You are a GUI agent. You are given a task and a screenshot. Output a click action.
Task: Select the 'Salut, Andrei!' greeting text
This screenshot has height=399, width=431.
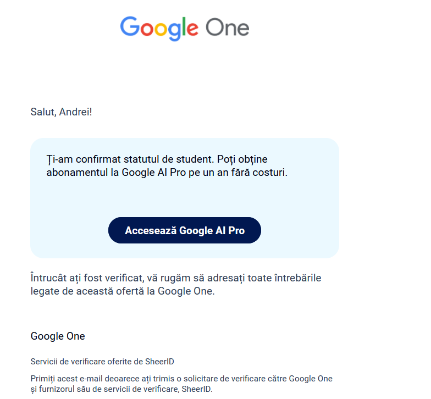click(62, 112)
